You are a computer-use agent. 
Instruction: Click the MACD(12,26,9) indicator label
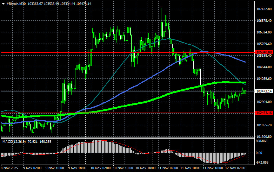[x=14, y=141]
